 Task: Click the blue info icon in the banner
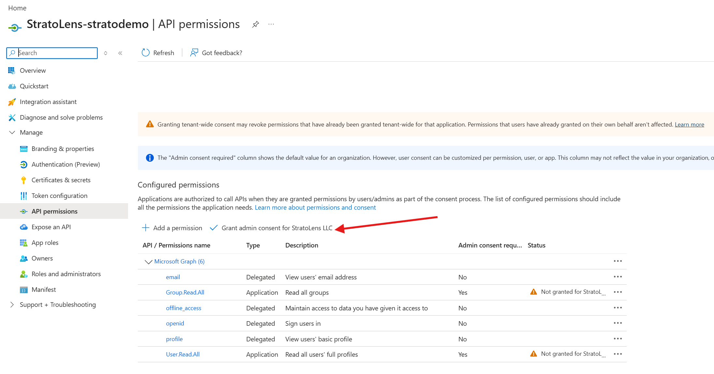point(150,158)
